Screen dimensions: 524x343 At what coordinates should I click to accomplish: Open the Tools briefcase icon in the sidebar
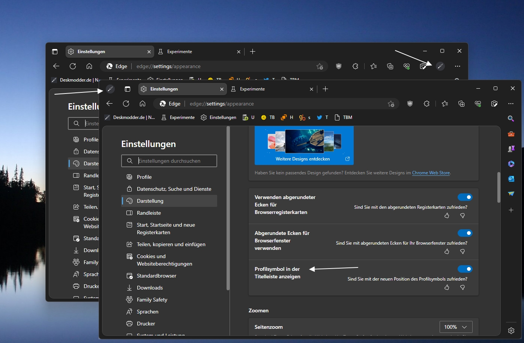511,134
